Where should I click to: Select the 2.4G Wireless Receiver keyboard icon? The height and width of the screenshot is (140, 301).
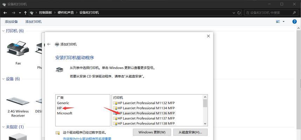point(18,101)
